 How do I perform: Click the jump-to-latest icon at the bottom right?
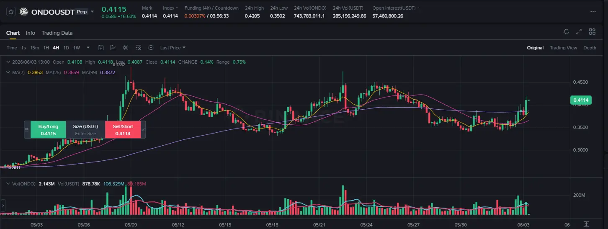coord(587,224)
